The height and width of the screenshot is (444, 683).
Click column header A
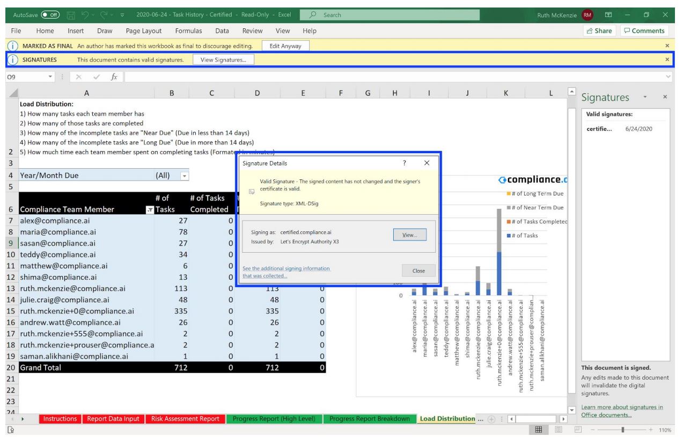(x=86, y=93)
